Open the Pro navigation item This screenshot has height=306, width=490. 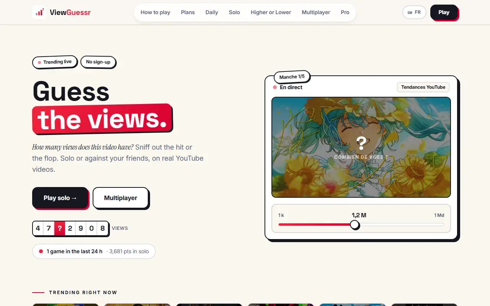tap(345, 12)
